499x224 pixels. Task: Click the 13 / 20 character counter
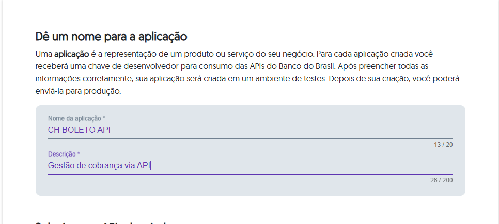443,145
